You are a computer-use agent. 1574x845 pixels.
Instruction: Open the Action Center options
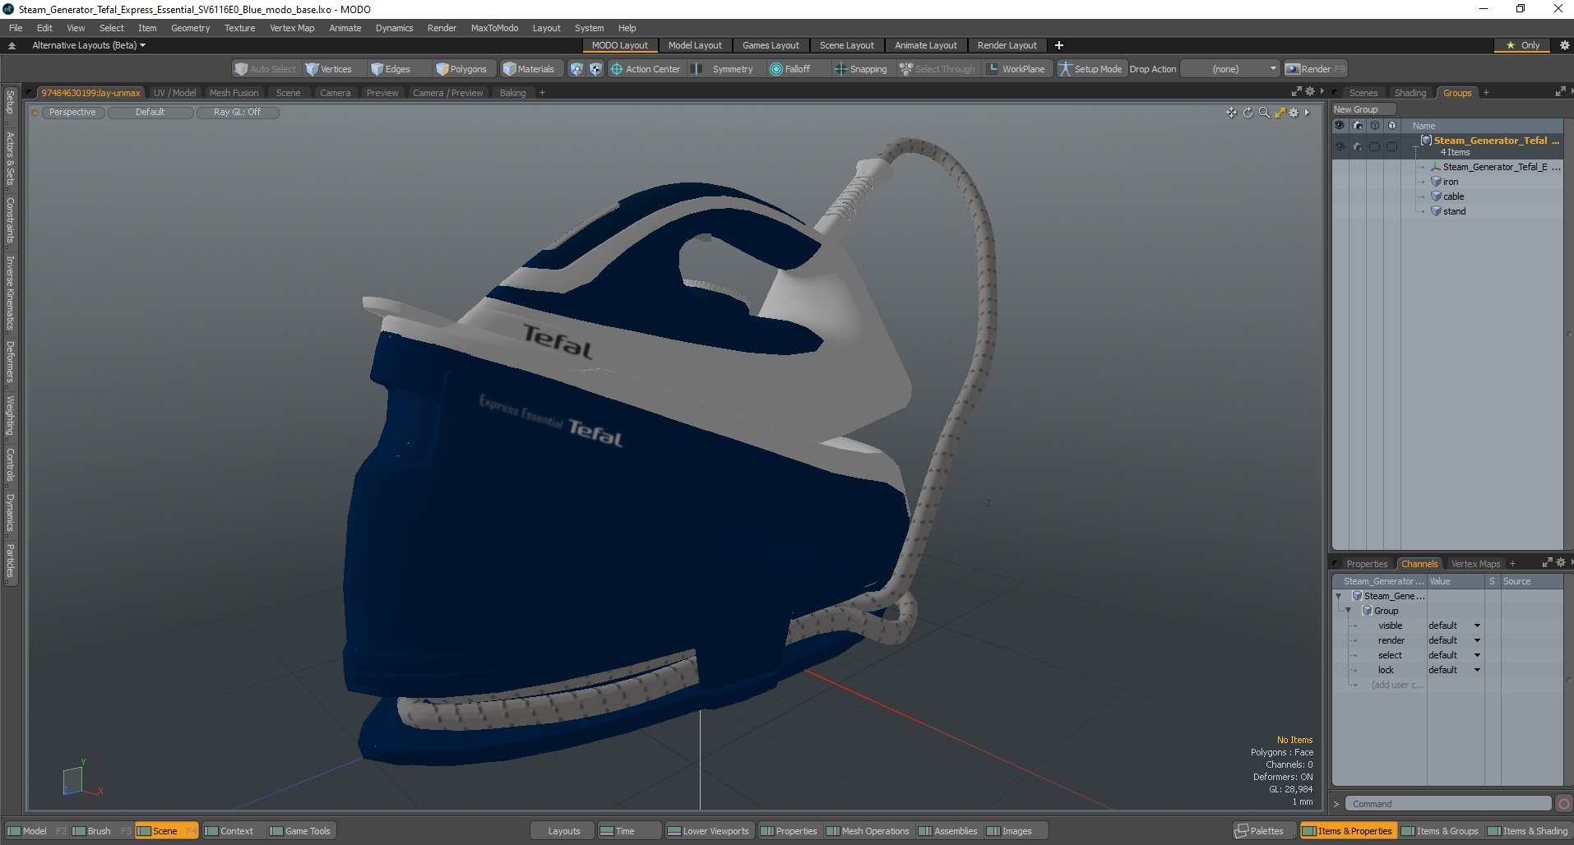pos(646,69)
